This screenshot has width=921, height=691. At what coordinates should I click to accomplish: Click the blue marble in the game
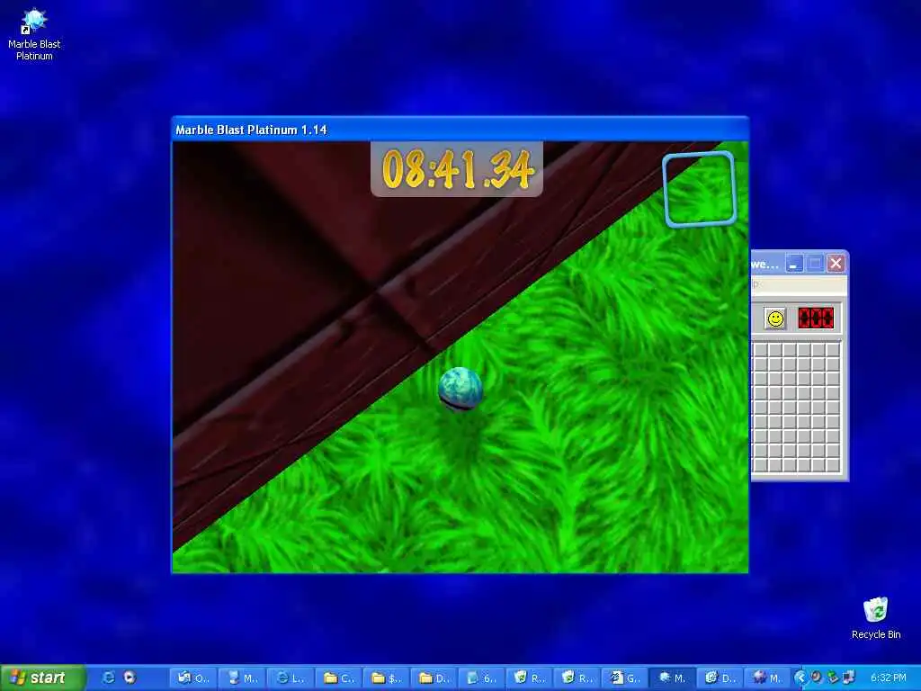[460, 389]
